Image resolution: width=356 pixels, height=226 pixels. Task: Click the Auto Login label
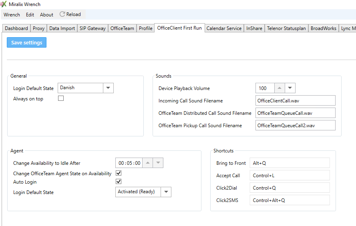tap(25, 182)
